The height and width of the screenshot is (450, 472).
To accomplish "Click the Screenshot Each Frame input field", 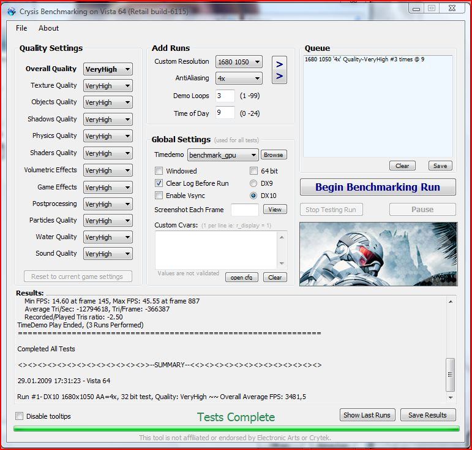I will pyautogui.click(x=244, y=210).
